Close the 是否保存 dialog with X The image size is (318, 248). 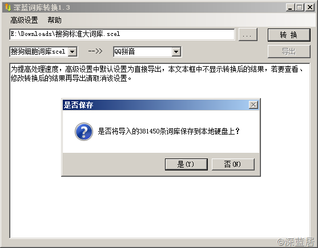pyautogui.click(x=253, y=105)
